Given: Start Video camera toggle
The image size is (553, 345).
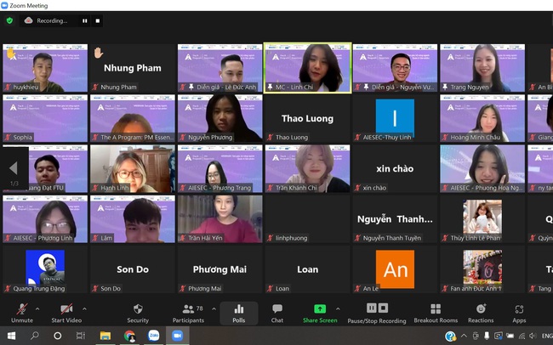Looking at the screenshot, I should [x=66, y=313].
